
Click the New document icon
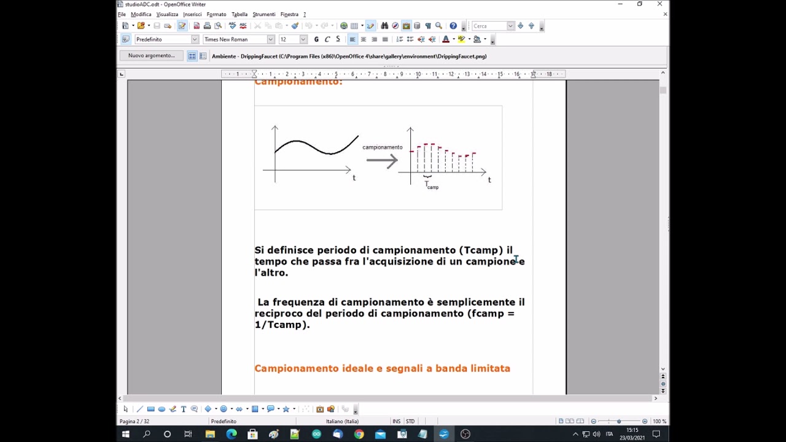click(x=125, y=26)
